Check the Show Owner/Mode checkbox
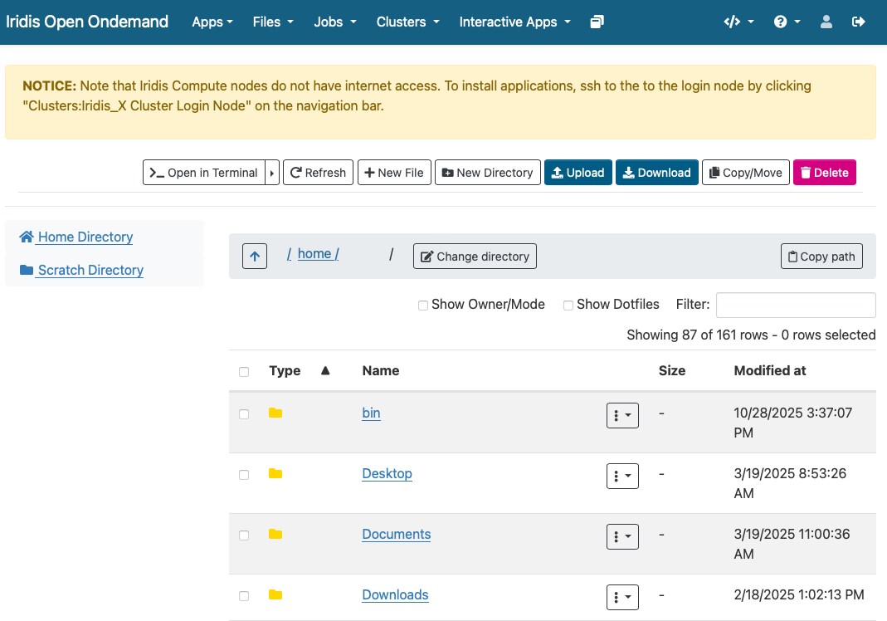This screenshot has width=887, height=621. pyautogui.click(x=423, y=306)
